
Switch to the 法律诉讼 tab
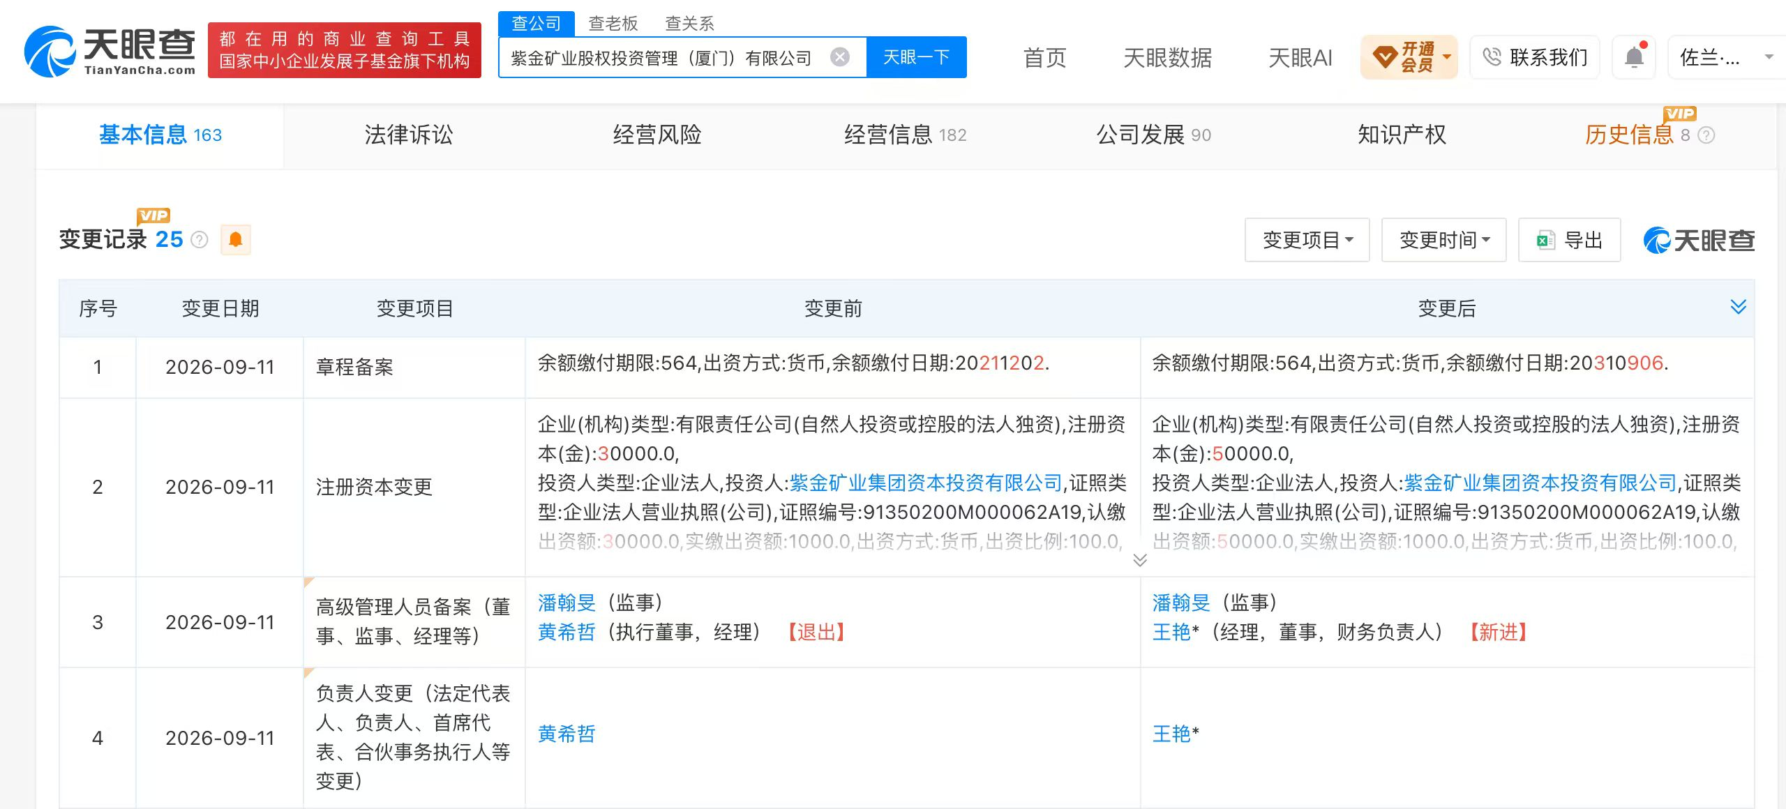(409, 135)
